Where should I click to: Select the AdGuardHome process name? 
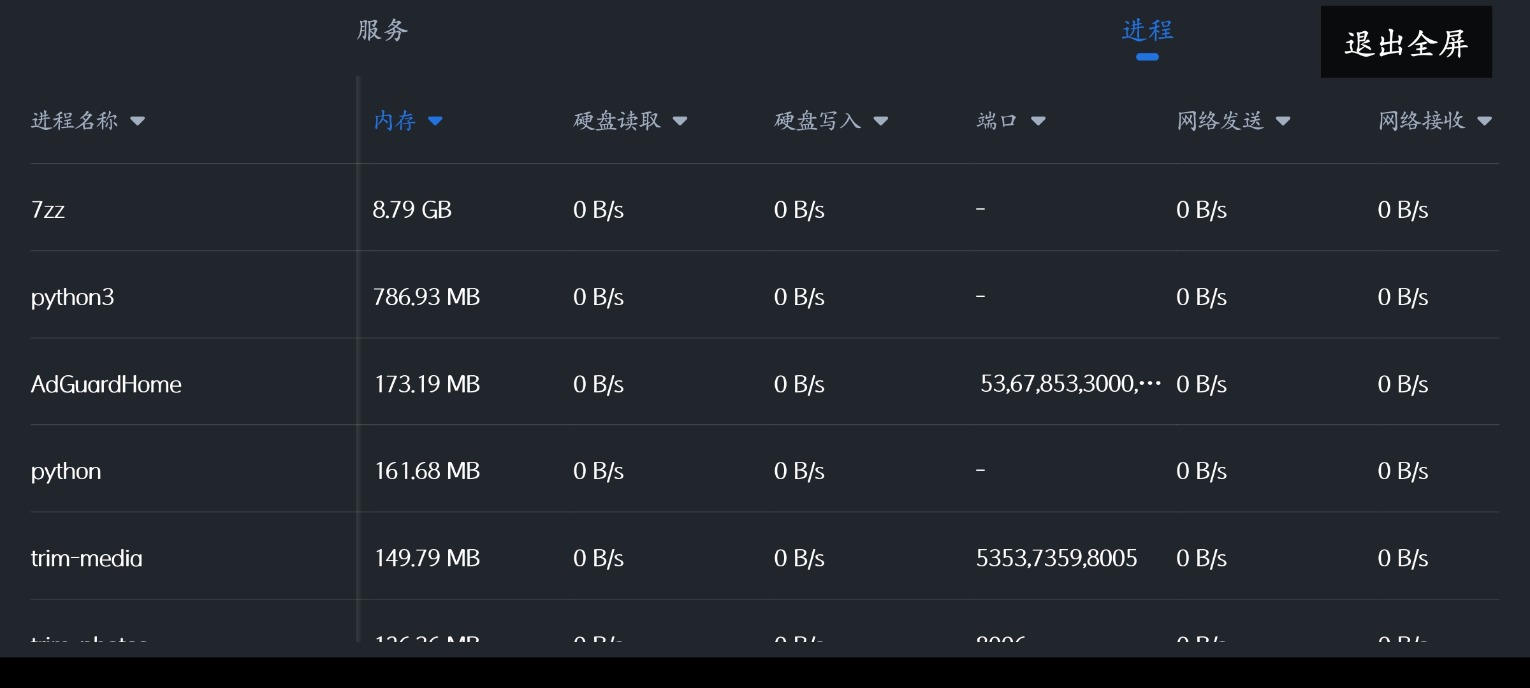[x=106, y=384]
